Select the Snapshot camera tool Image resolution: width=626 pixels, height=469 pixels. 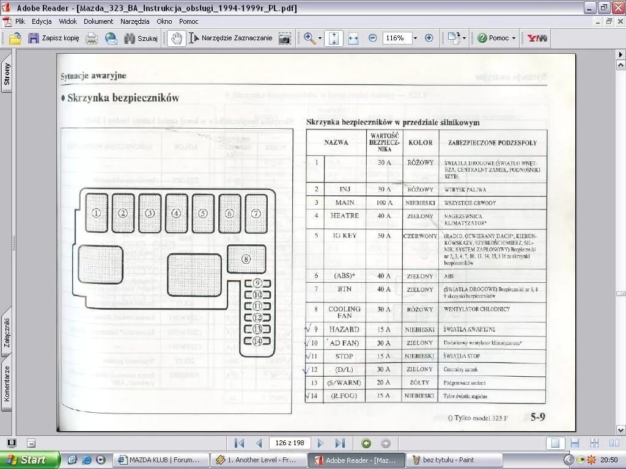285,38
